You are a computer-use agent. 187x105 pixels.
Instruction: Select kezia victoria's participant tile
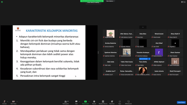click(x=159, y=71)
